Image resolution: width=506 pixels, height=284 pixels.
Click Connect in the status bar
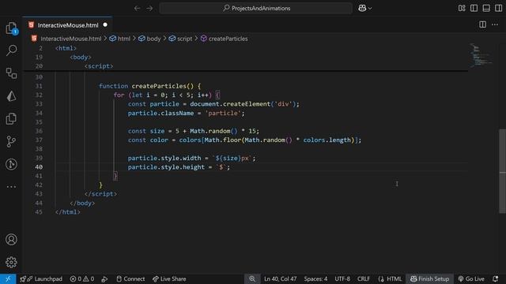130,278
